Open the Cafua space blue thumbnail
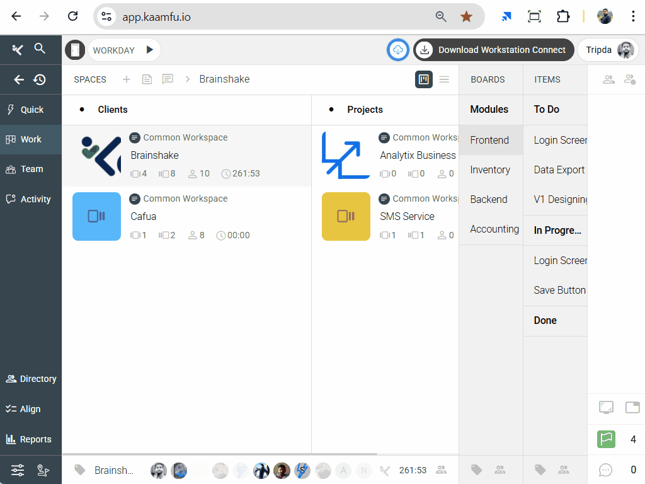The width and height of the screenshot is (645, 484). (96, 216)
